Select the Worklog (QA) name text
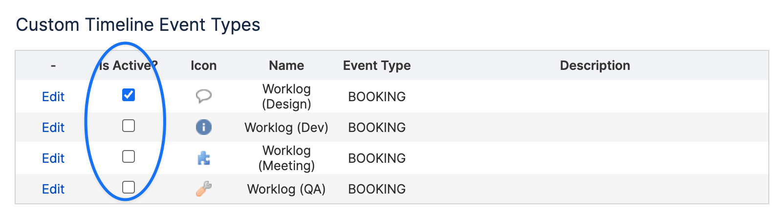Image resolution: width=781 pixels, height=218 pixels. click(x=286, y=189)
